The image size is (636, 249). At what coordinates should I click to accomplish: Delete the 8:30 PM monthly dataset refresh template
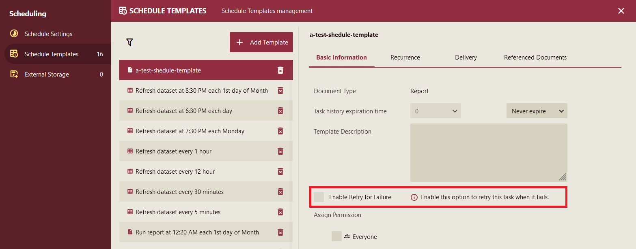click(280, 91)
